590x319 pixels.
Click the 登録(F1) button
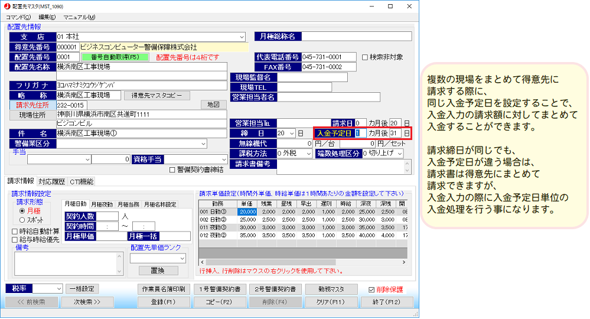click(164, 301)
